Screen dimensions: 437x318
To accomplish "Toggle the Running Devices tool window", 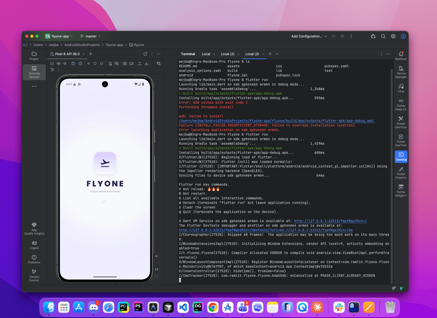I will (34, 72).
